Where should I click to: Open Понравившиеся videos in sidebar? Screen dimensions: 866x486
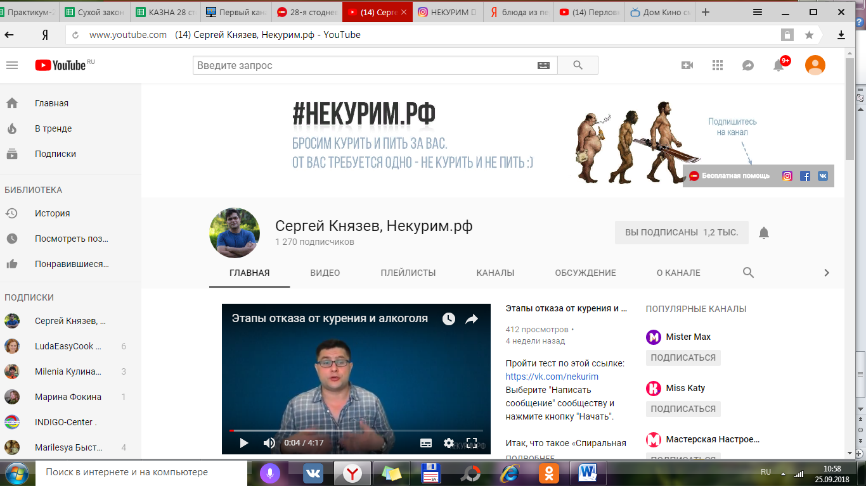[70, 264]
